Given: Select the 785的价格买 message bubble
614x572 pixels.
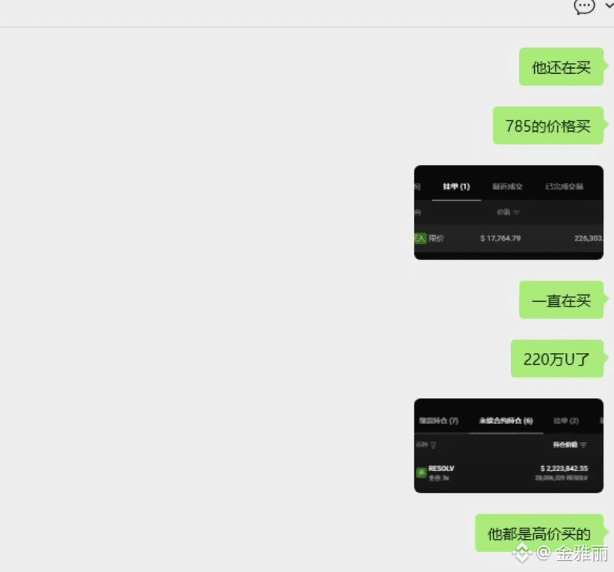Looking at the screenshot, I should [548, 126].
